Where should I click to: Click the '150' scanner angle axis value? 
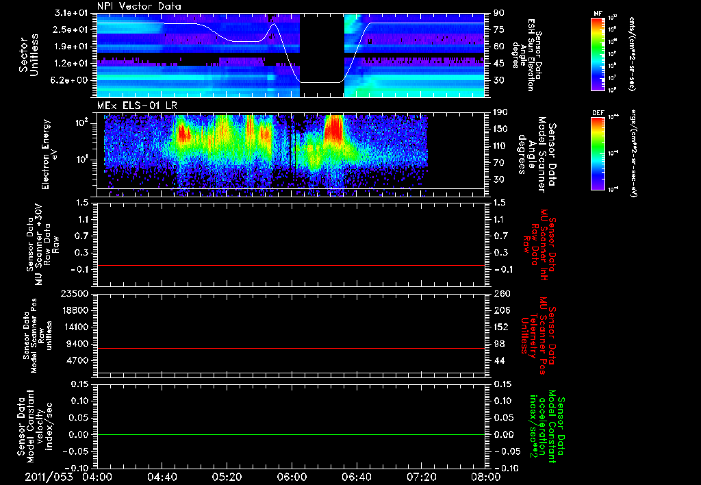pyautogui.click(x=502, y=129)
